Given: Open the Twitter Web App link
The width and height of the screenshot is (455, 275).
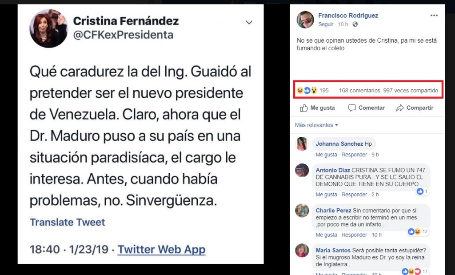Looking at the screenshot, I should [161, 249].
